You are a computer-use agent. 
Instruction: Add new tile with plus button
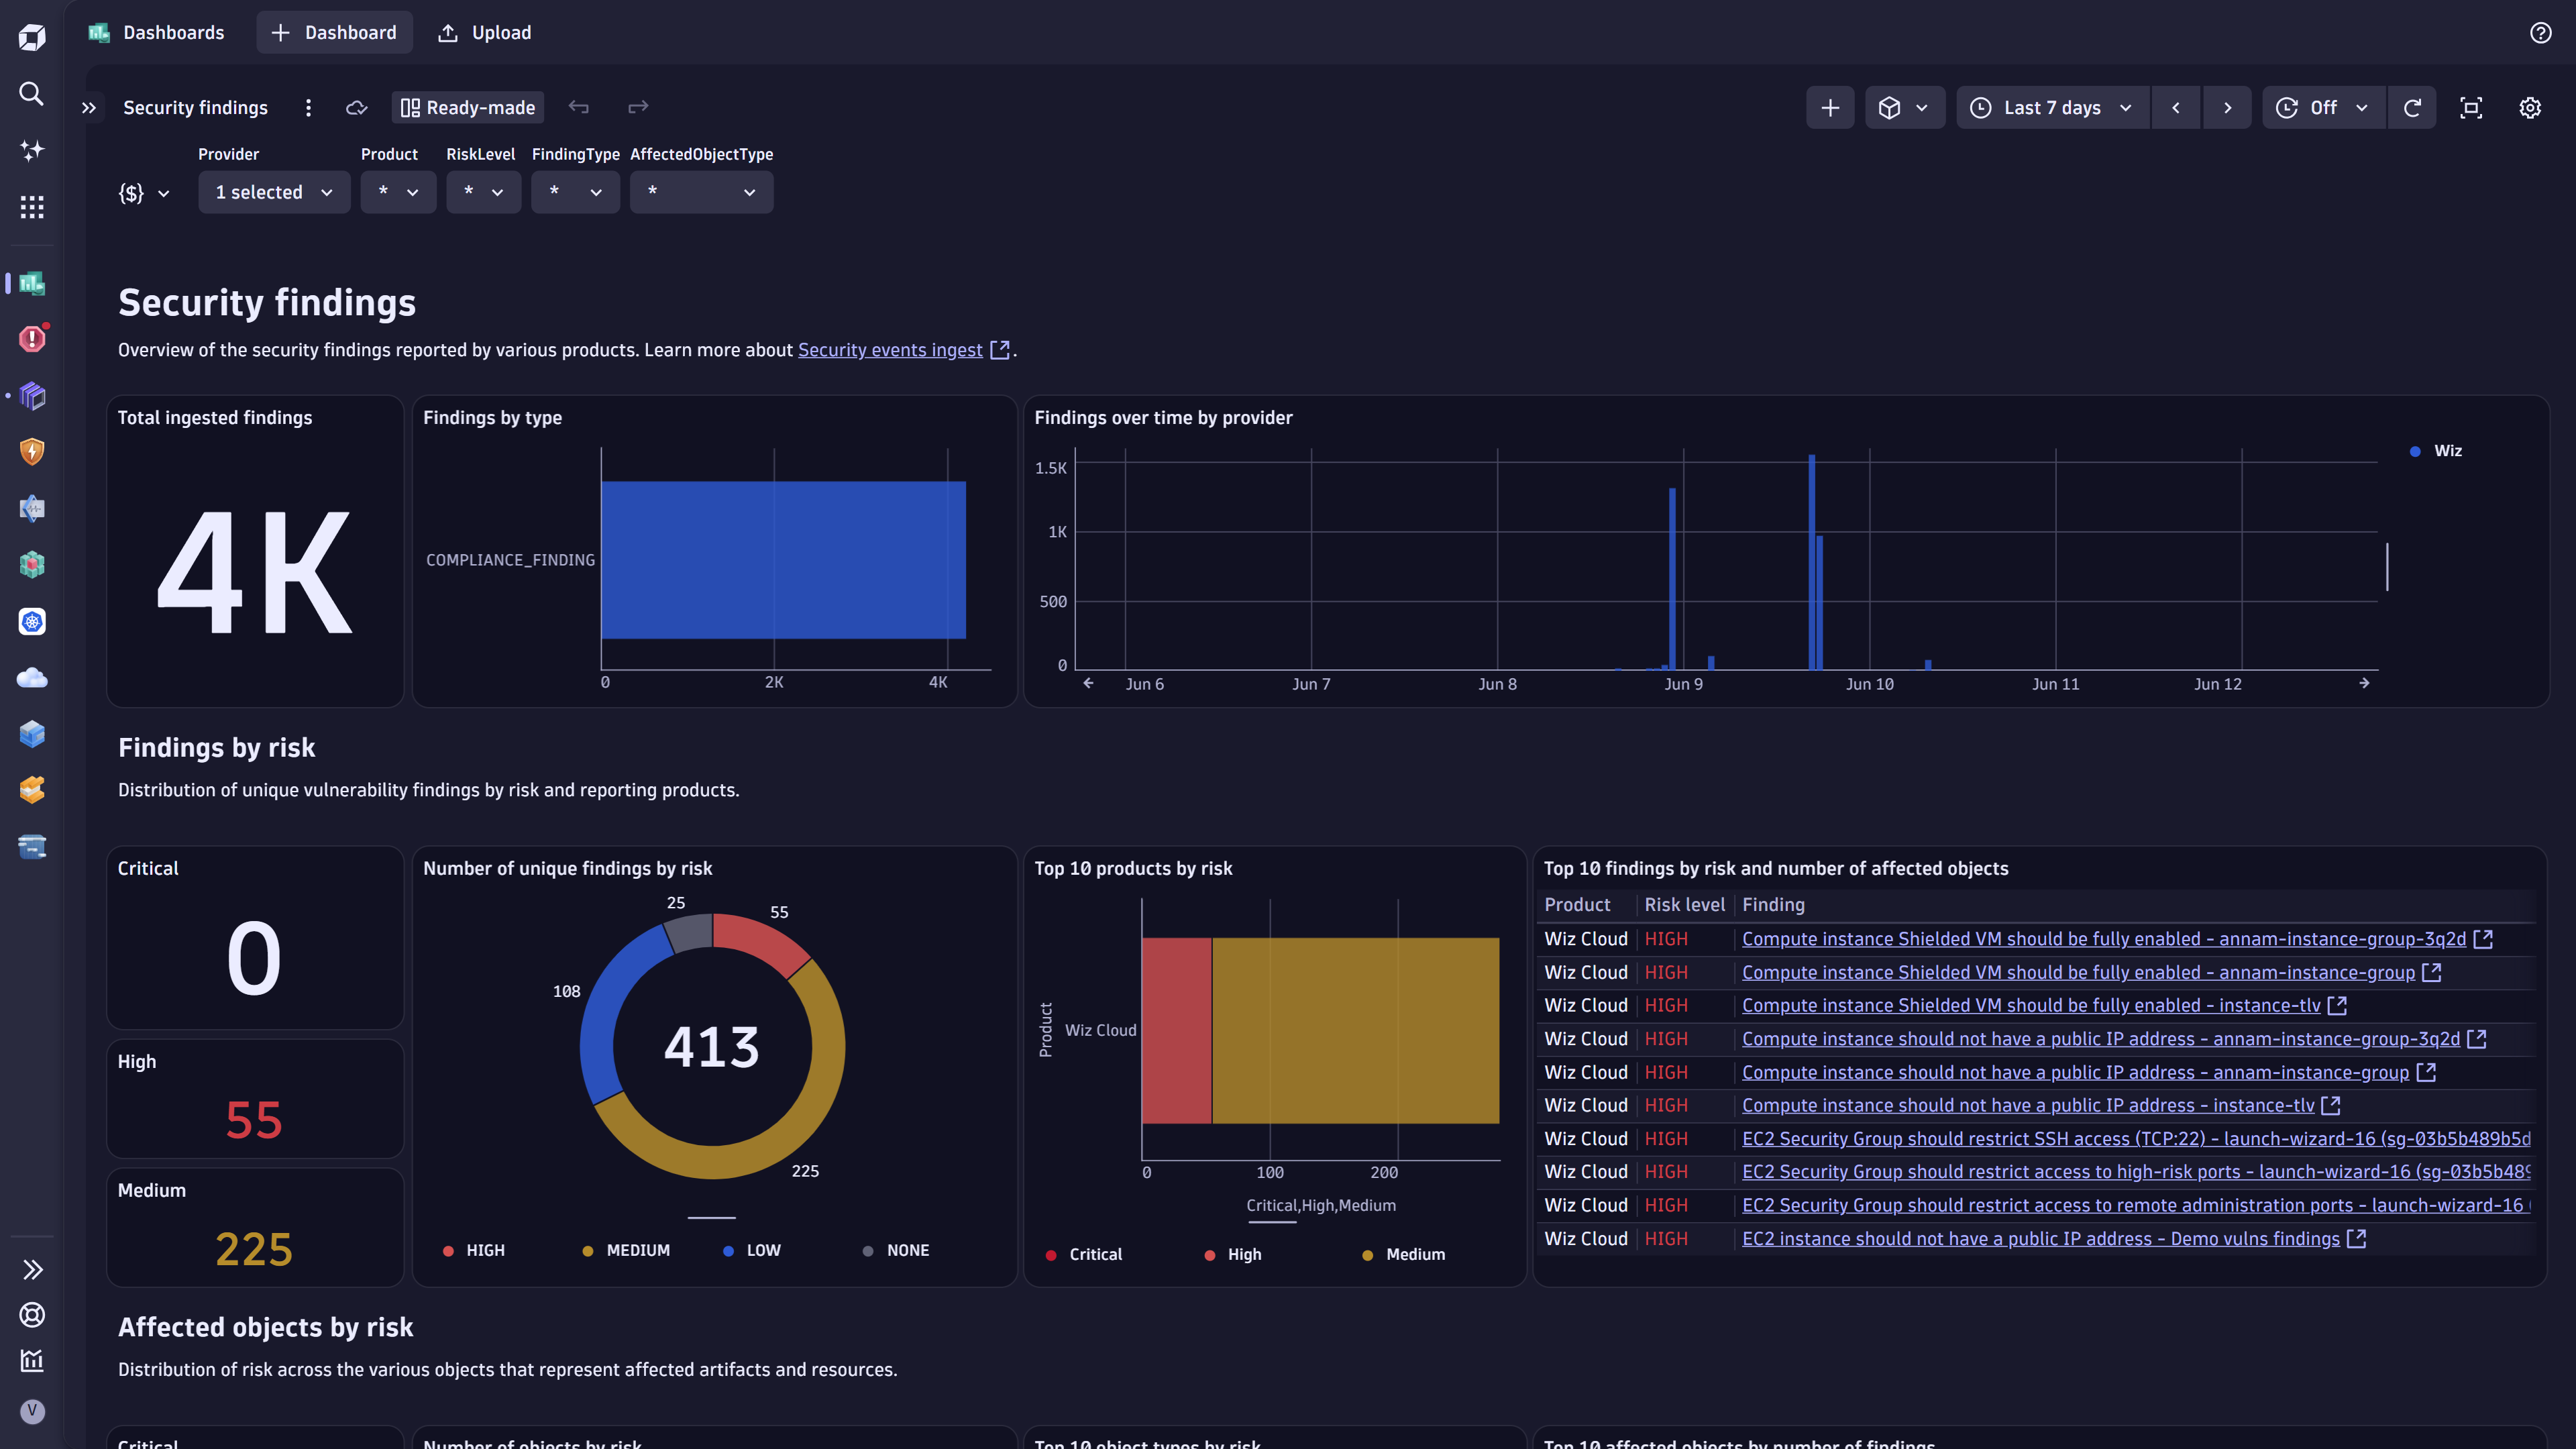[x=1830, y=108]
